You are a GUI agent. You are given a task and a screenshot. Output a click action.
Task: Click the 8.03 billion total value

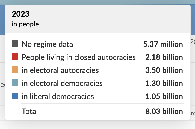coord(164,111)
